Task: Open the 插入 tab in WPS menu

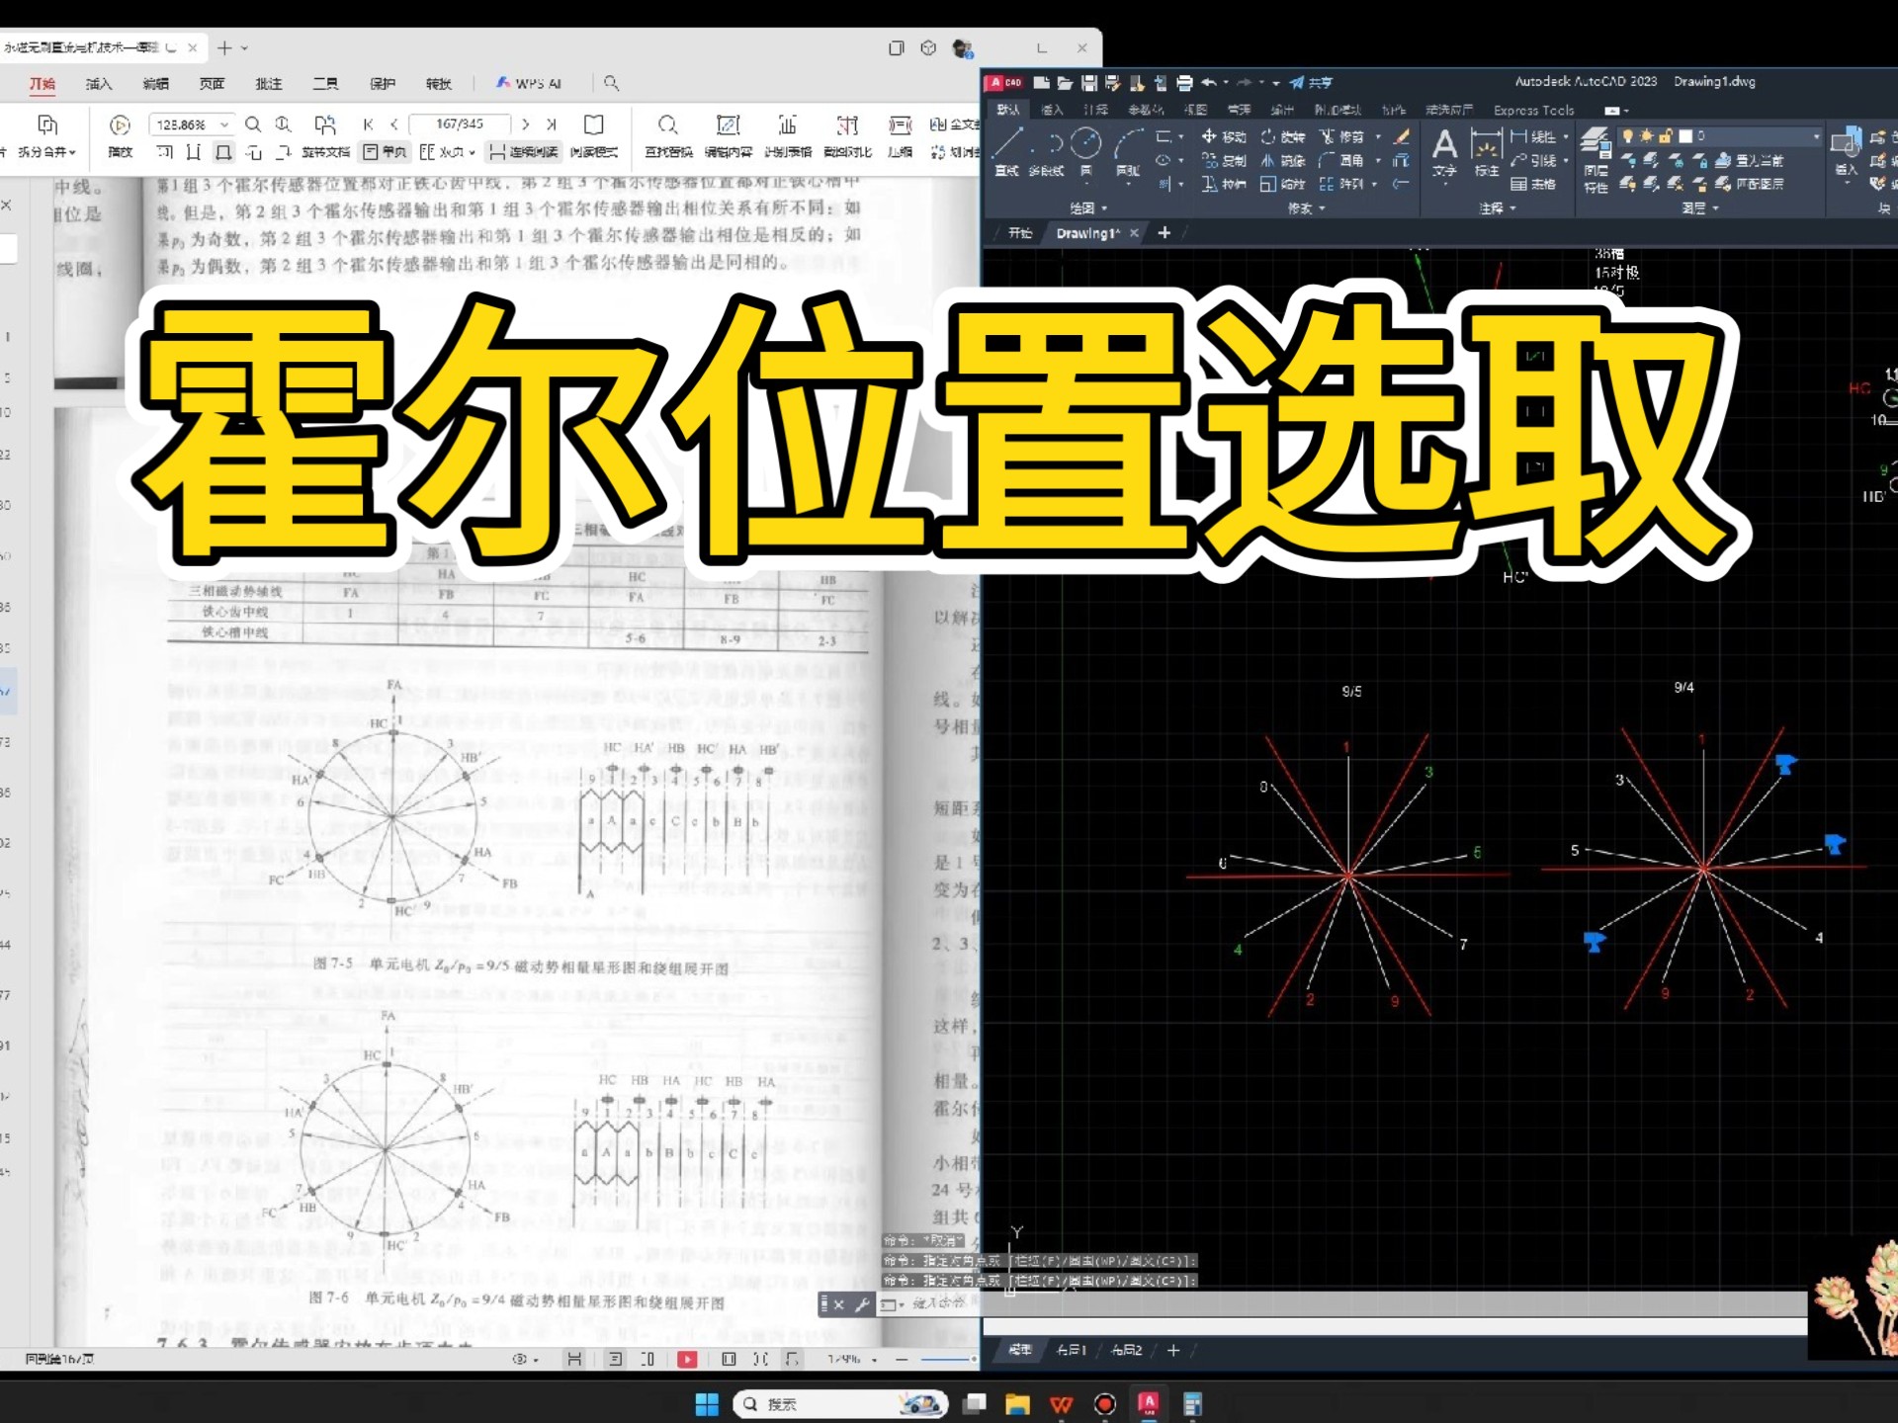Action: pyautogui.click(x=98, y=84)
